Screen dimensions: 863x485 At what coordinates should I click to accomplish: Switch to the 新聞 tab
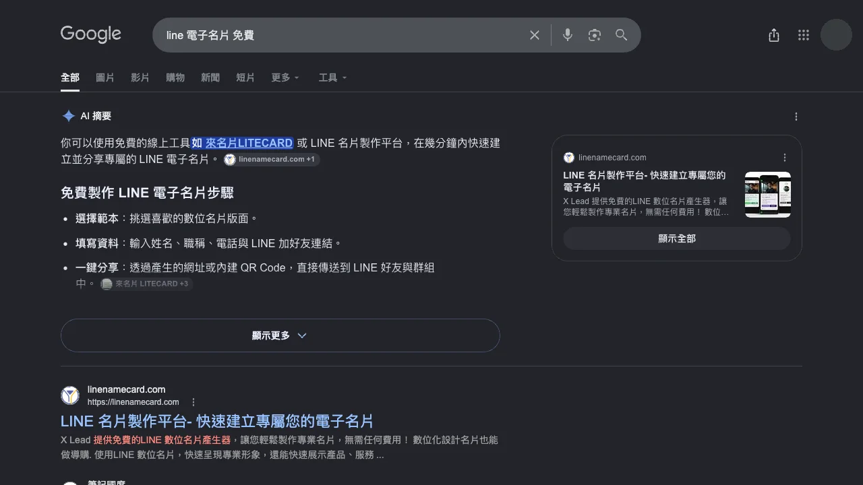(x=210, y=77)
